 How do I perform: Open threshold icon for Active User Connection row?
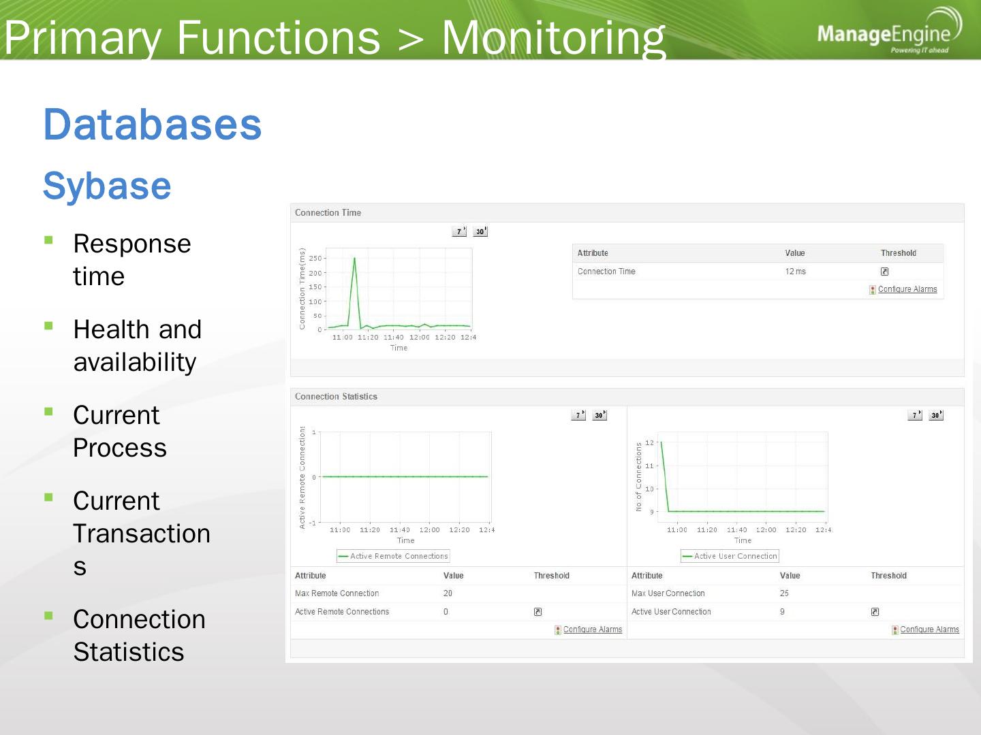(875, 612)
